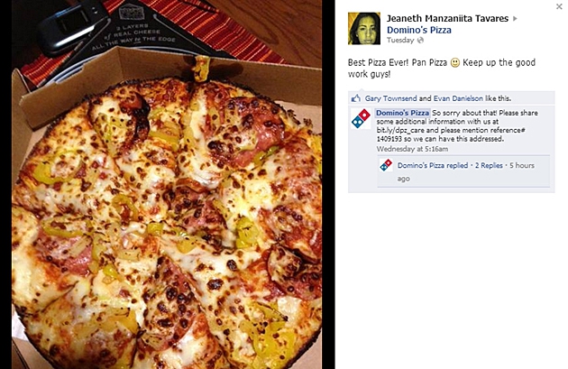
Task: Close the photo viewer with the X
Action: pos(559,6)
